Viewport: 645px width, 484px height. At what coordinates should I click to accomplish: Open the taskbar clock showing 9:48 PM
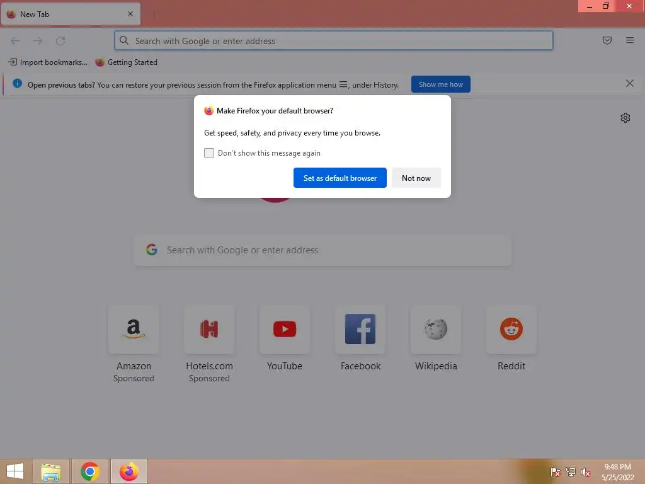(x=617, y=472)
